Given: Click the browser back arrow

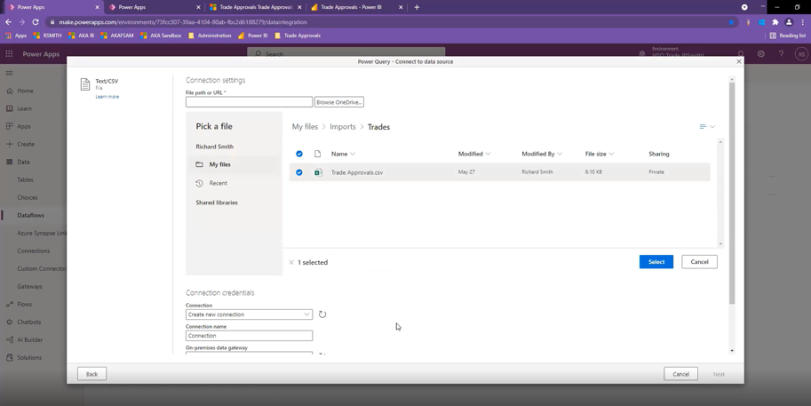Looking at the screenshot, I should point(8,22).
